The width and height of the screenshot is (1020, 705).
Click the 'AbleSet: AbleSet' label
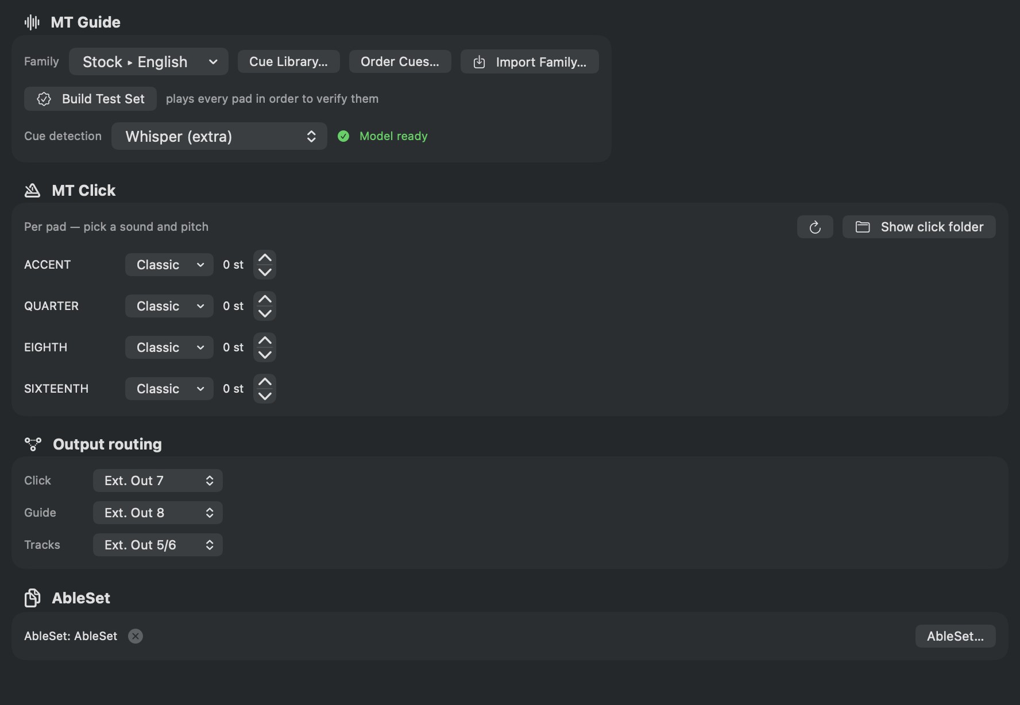click(x=71, y=636)
